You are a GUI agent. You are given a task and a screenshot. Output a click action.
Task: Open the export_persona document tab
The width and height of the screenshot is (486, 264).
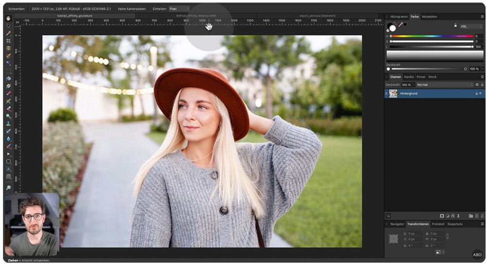tap(318, 16)
